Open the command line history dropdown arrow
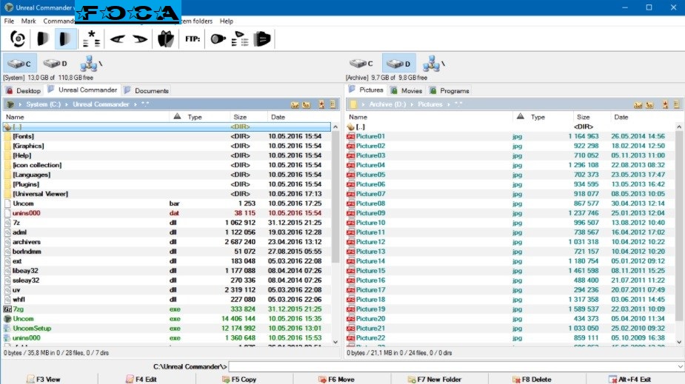Screen dimensions: 685x384 pos(681,366)
